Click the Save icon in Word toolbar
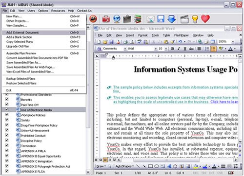 pyautogui.click(x=111, y=42)
